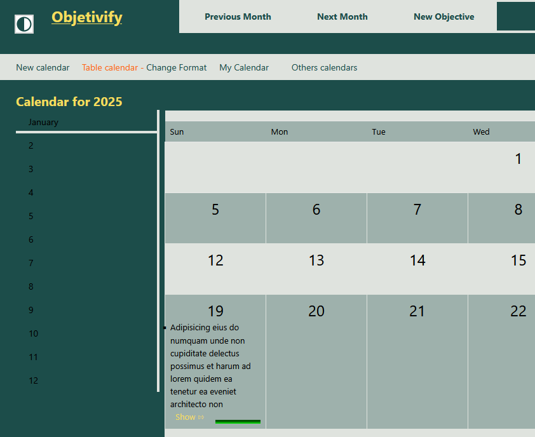535x437 pixels.
Task: Select month 9 in sidebar list
Action: tap(31, 310)
